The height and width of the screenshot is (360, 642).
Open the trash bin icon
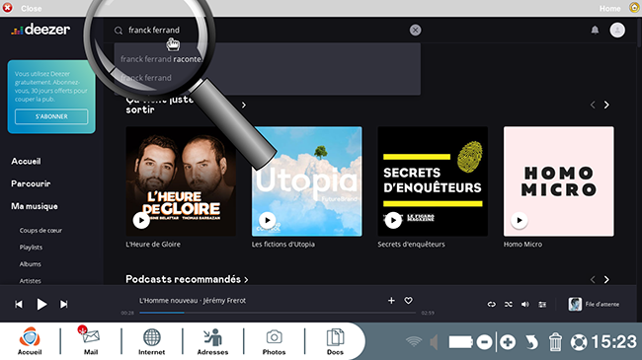point(555,342)
